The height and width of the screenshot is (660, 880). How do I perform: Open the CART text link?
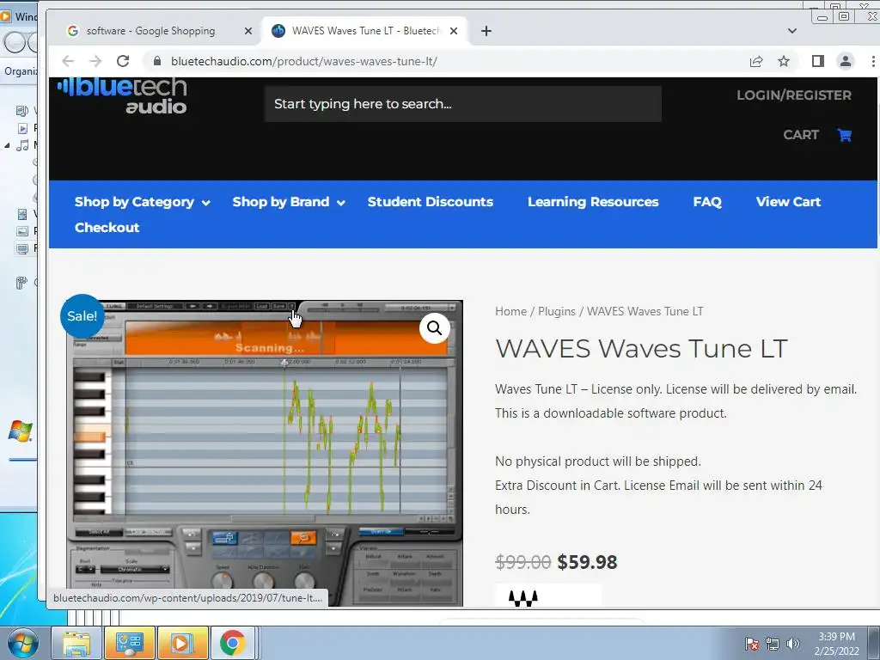pyautogui.click(x=801, y=135)
